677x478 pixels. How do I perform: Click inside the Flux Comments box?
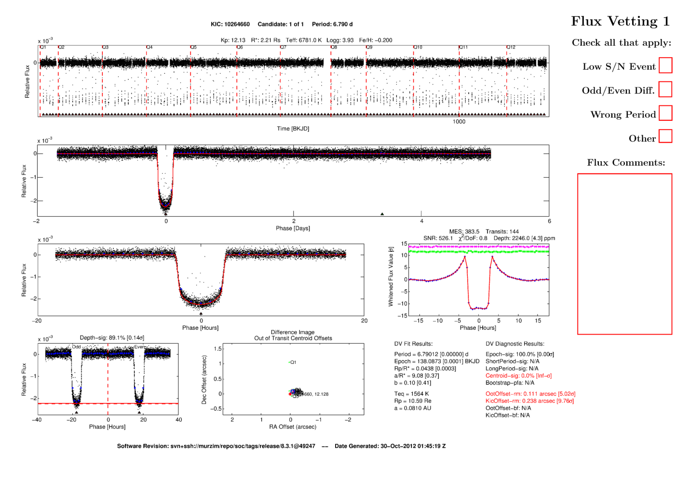pyautogui.click(x=624, y=254)
